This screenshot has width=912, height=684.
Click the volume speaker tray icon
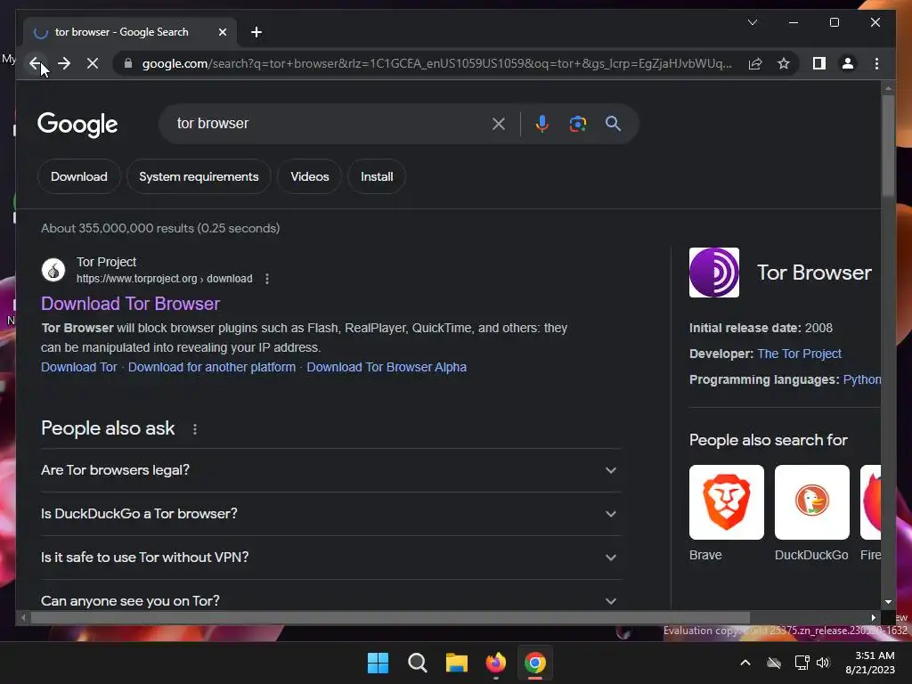coord(822,663)
